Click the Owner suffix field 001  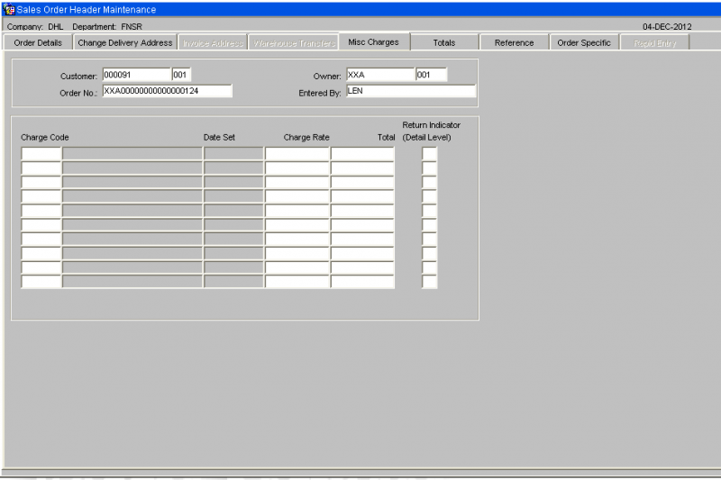(x=431, y=75)
